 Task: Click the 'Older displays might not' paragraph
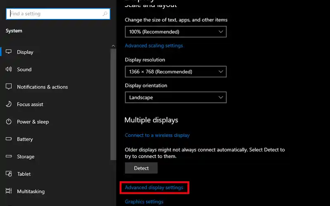205,153
